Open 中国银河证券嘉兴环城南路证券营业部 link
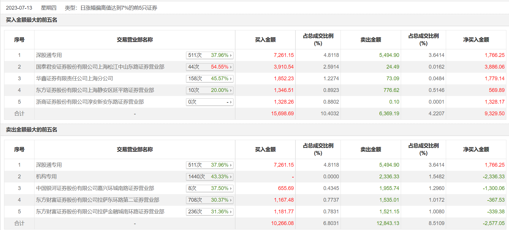Screen dimensions: 509x230 95,188
